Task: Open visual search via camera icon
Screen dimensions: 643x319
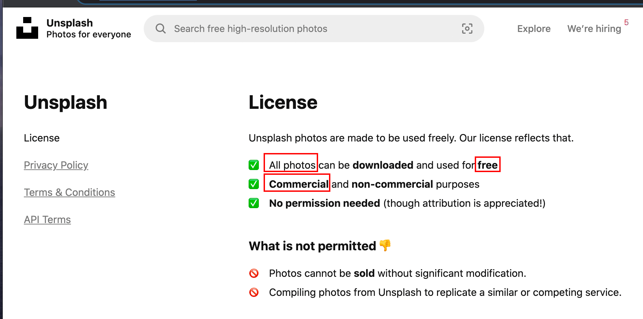Action: coord(467,29)
